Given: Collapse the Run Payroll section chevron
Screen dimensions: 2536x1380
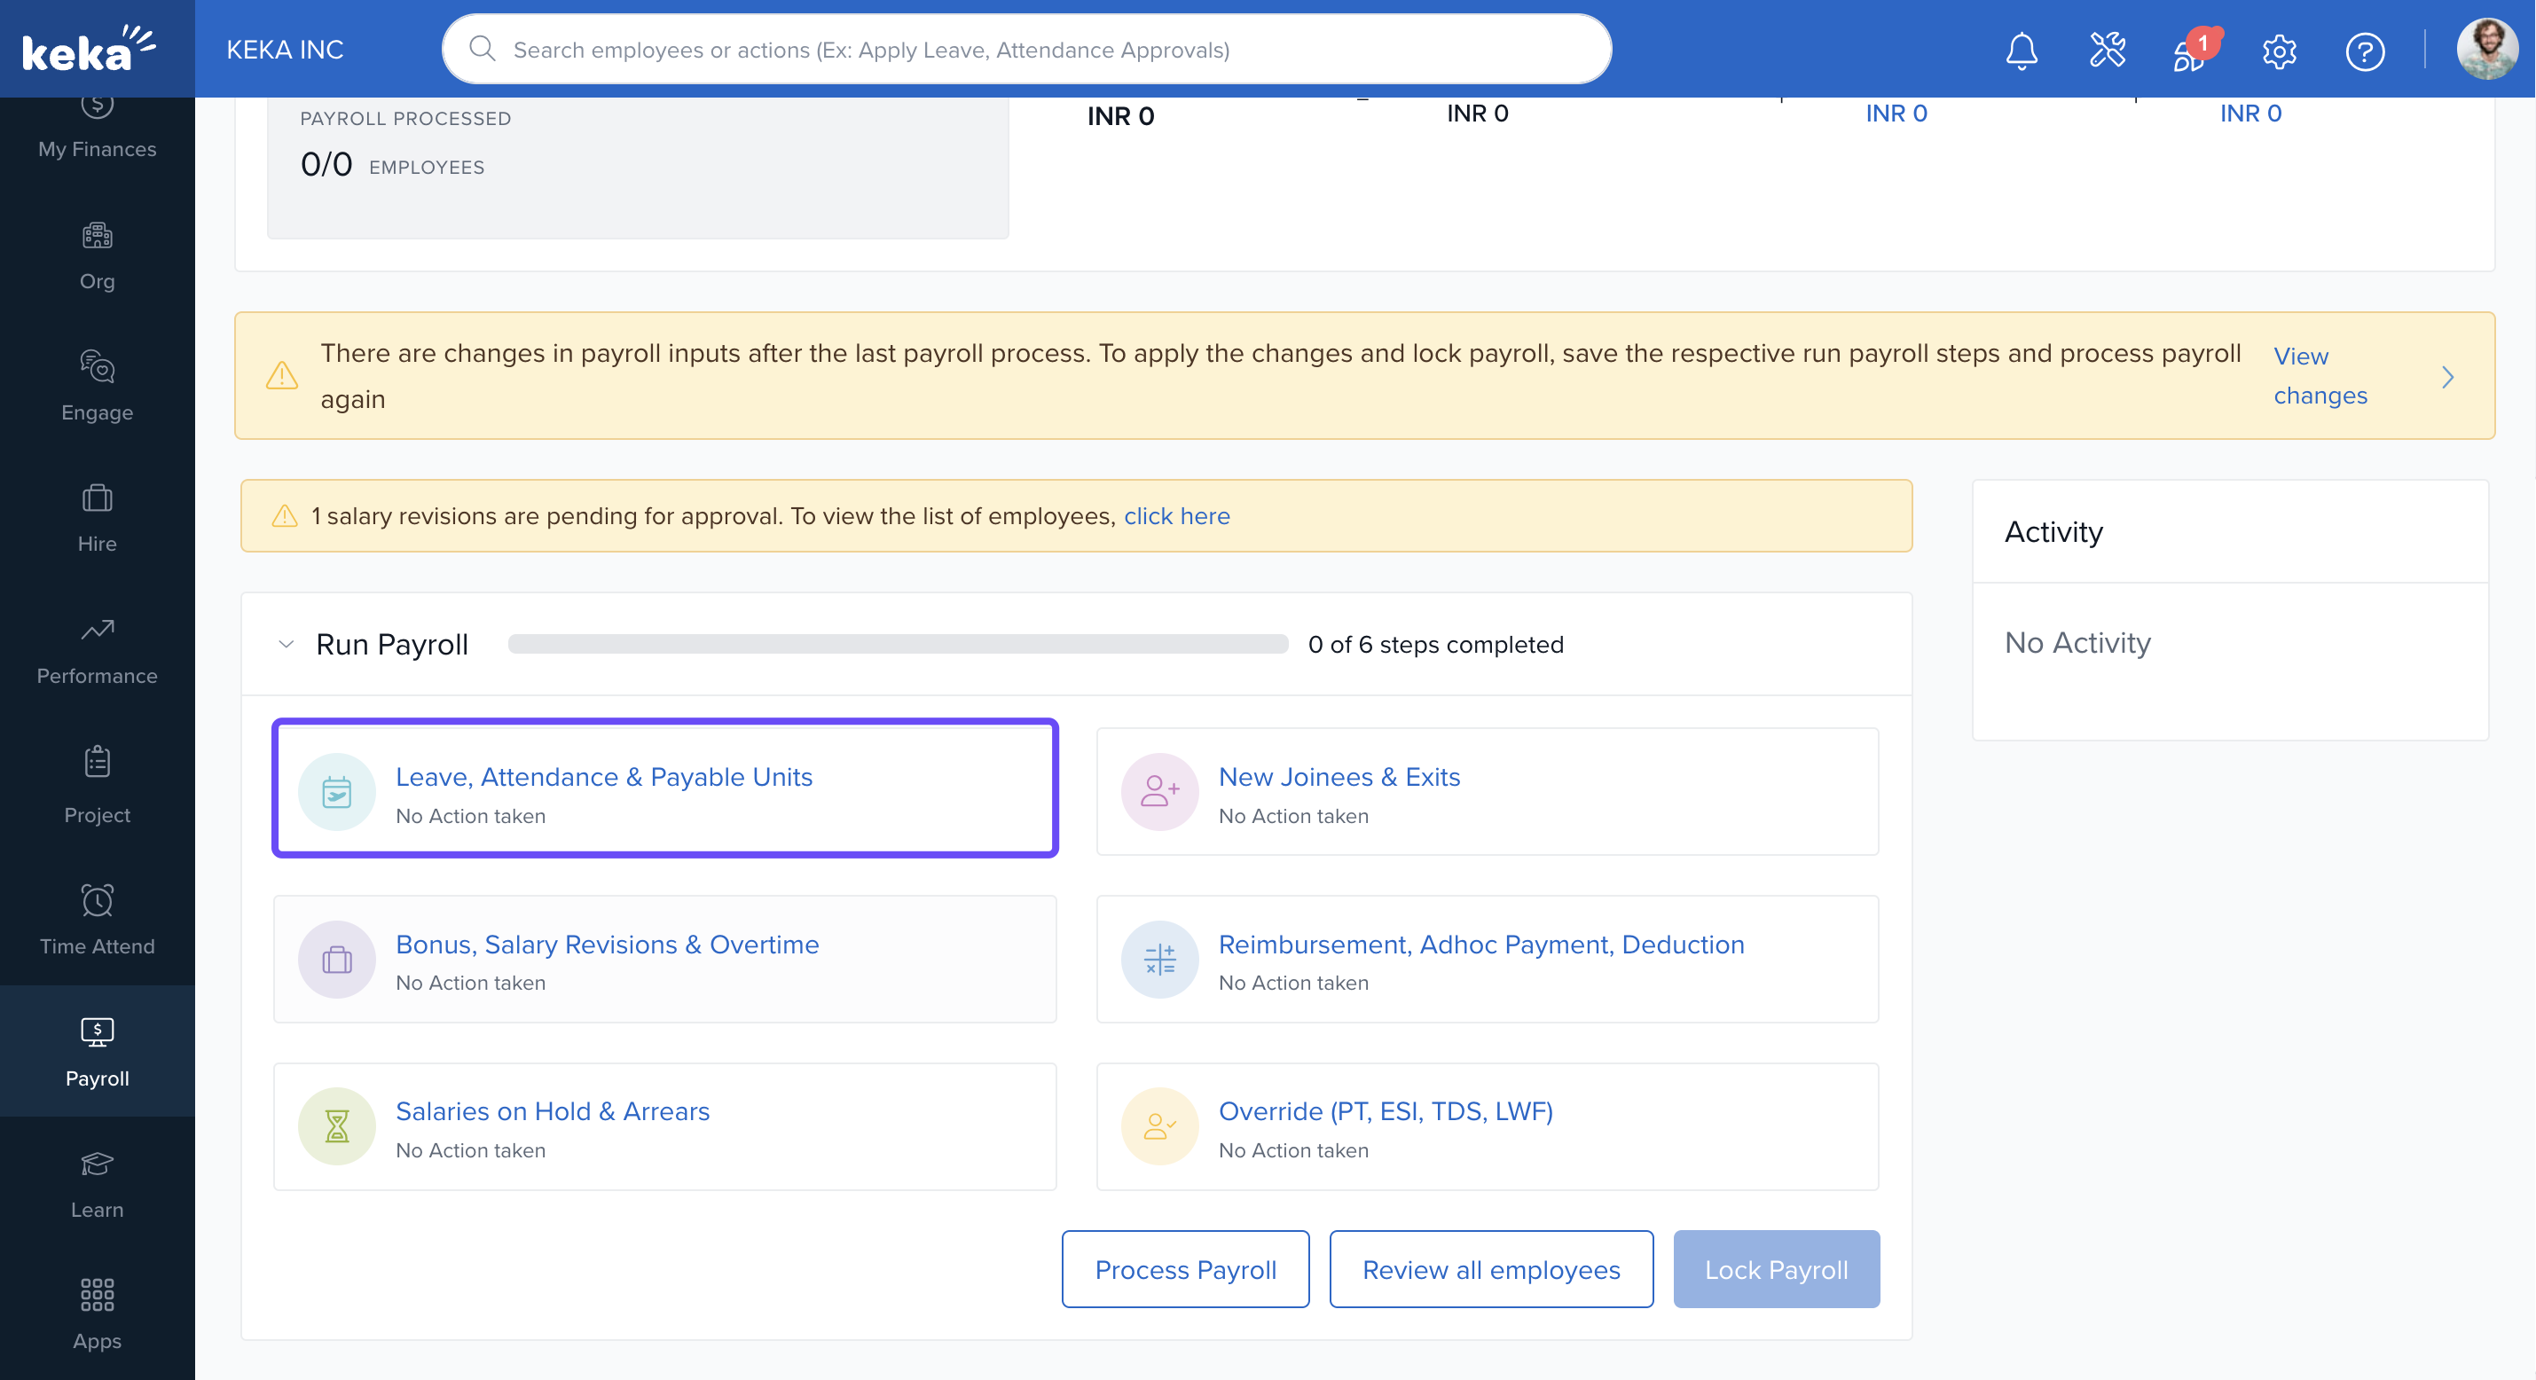Looking at the screenshot, I should pyautogui.click(x=287, y=644).
